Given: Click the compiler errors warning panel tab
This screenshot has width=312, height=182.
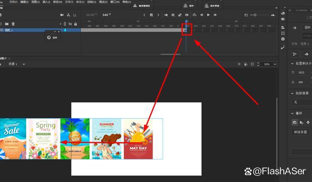Looking at the screenshot, I should point(142,6).
